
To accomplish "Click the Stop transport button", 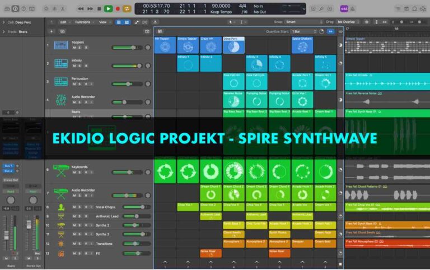I will click(99, 9).
